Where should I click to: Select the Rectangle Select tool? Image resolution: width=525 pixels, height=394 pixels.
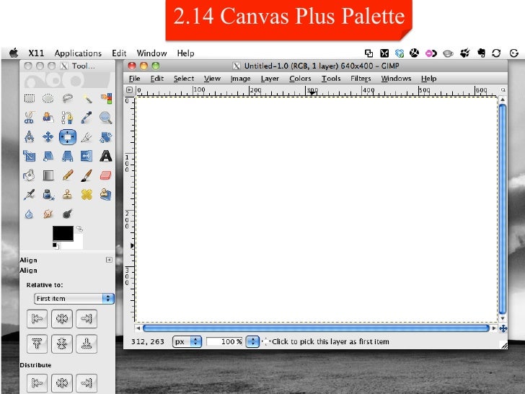click(x=30, y=98)
